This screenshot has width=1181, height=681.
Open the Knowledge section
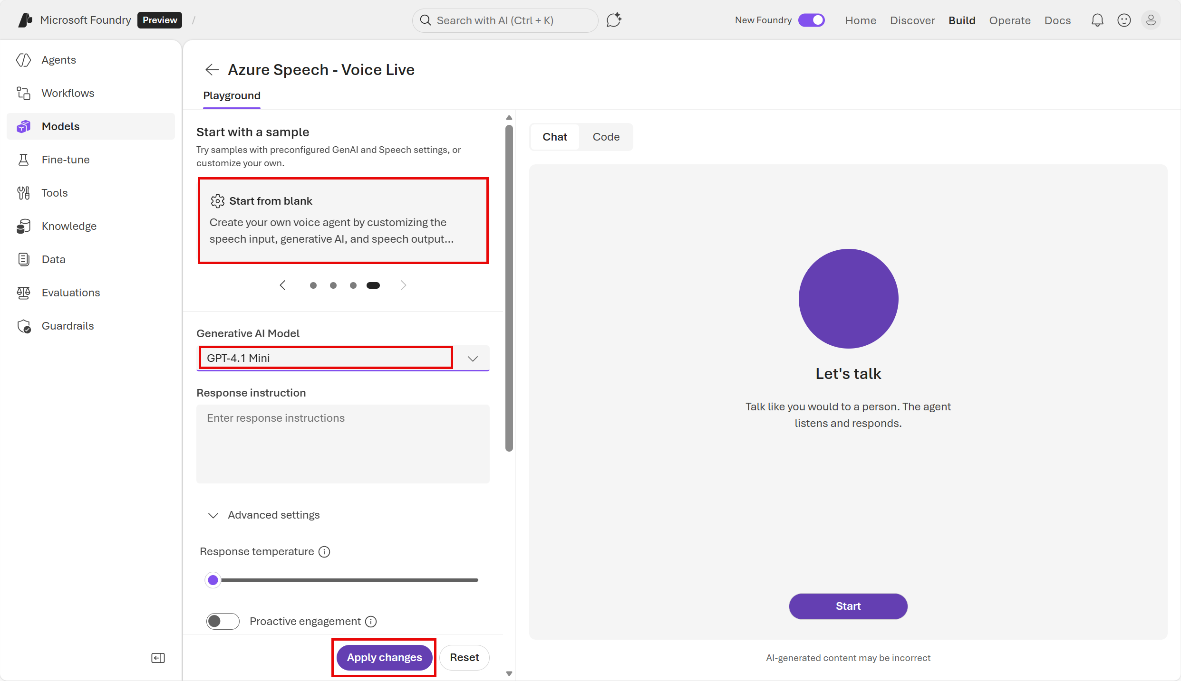(x=69, y=226)
